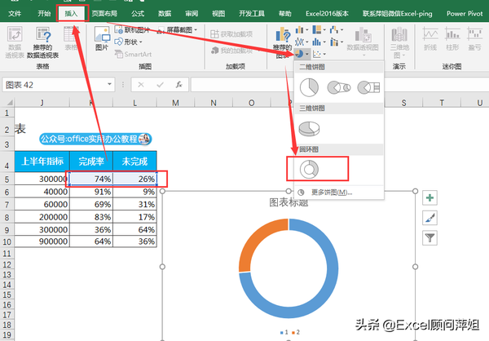The height and width of the screenshot is (341, 489).
Task: Click the Chart Styles brush button
Action: pos(430,218)
